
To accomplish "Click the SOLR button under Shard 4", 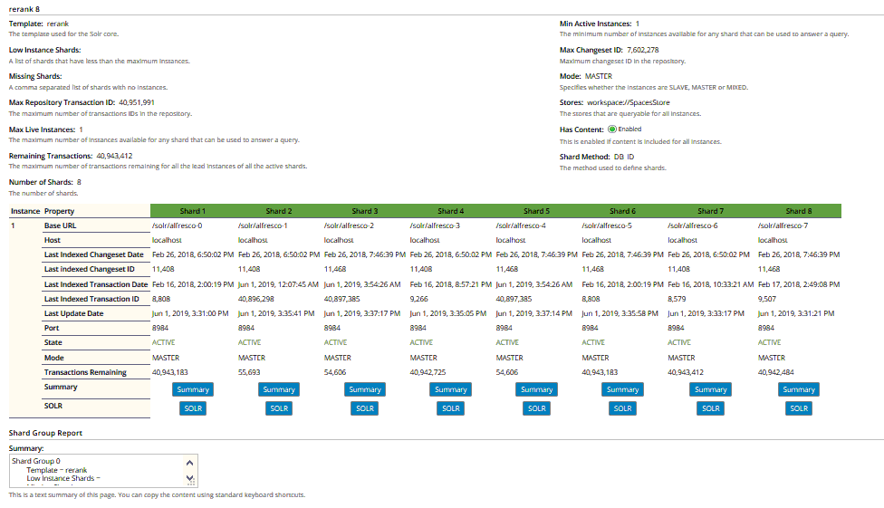I will coord(450,408).
